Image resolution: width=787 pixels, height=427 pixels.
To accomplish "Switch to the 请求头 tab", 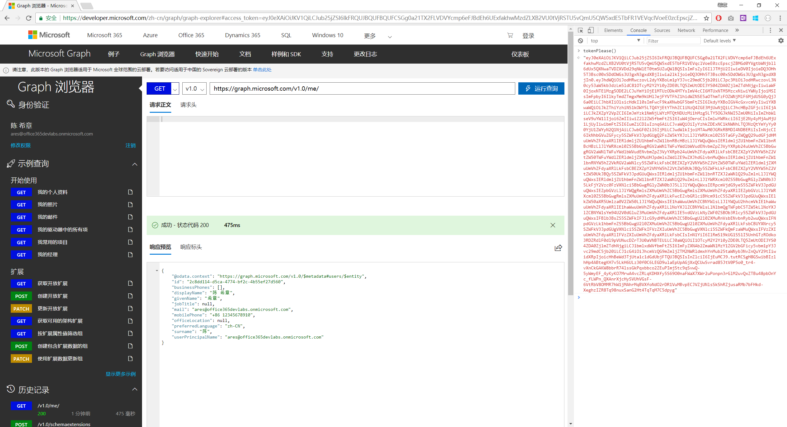I will coord(188,105).
